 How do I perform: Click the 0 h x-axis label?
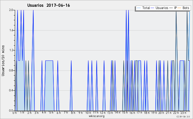click(15, 113)
